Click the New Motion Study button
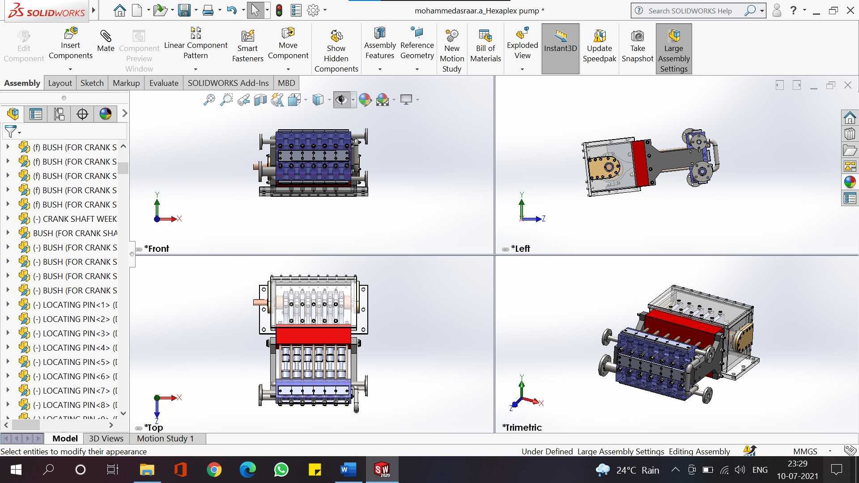This screenshot has width=859, height=483. click(452, 49)
